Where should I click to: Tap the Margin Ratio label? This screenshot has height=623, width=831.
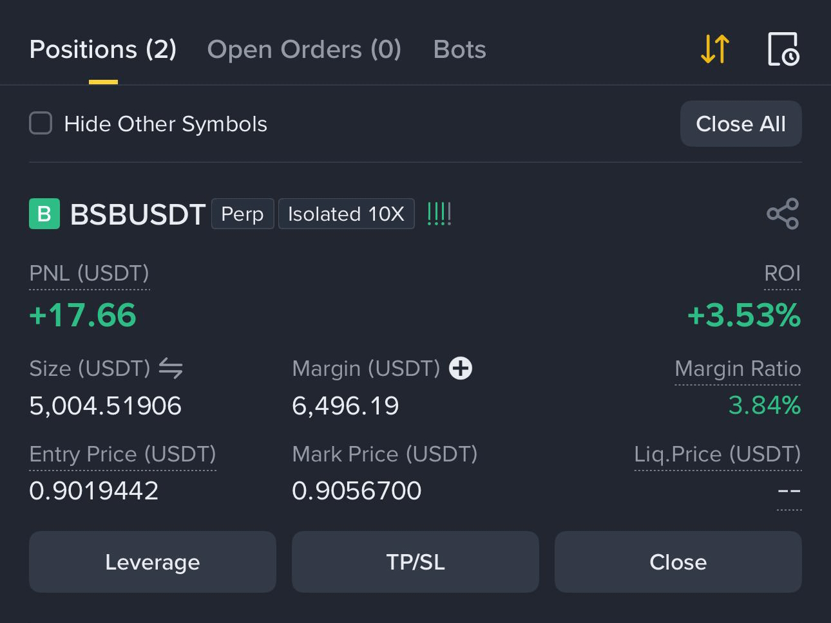click(x=738, y=369)
